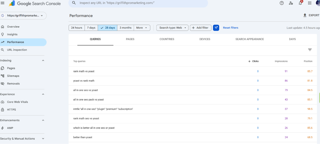Open the Help question mark icon

pos(282,3)
